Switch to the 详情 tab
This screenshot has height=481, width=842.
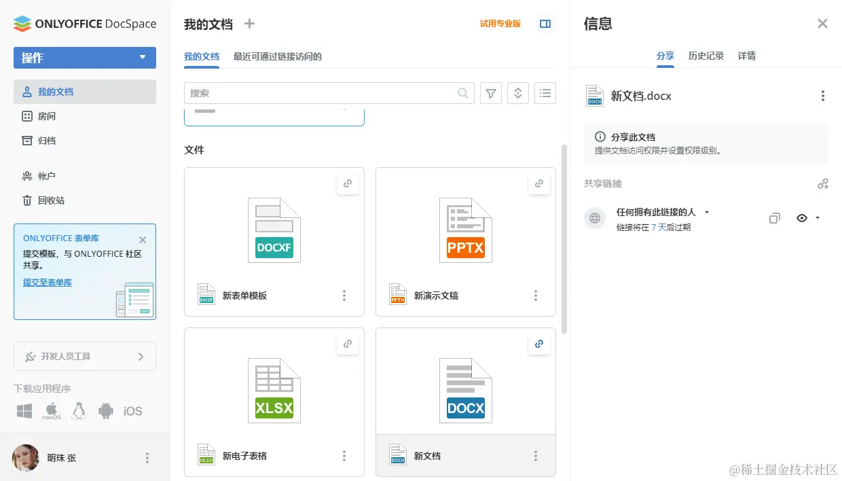click(747, 56)
